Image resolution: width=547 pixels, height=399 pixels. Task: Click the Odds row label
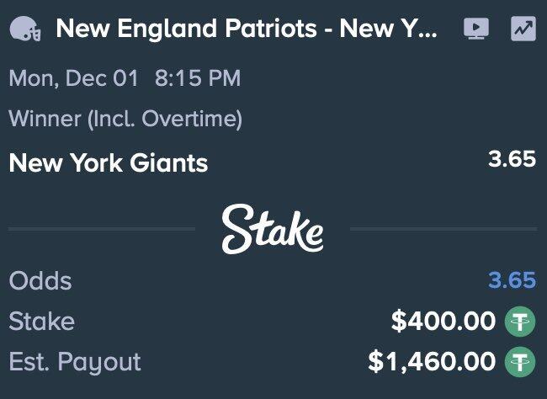(40, 280)
